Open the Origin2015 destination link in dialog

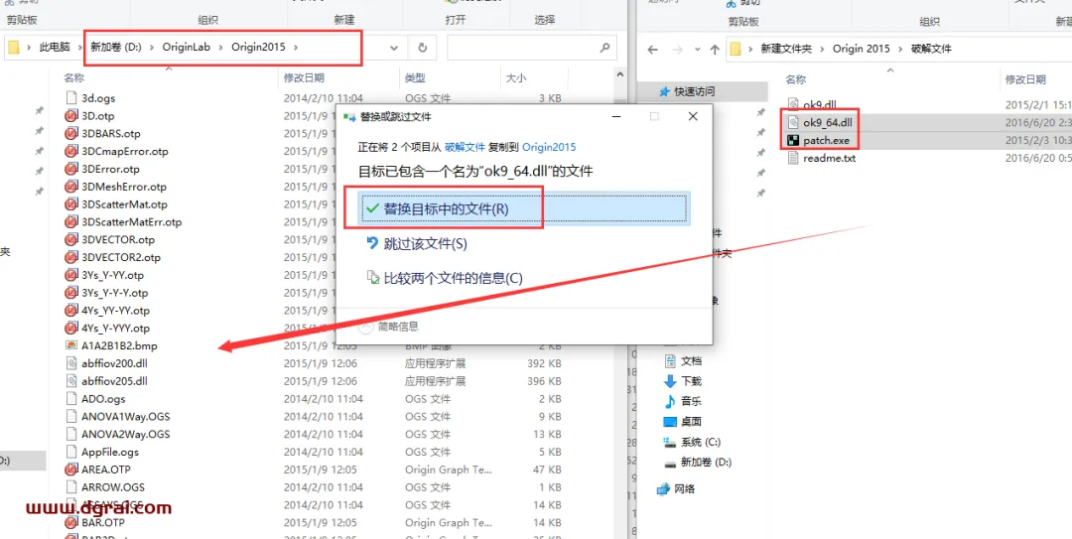pos(549,146)
